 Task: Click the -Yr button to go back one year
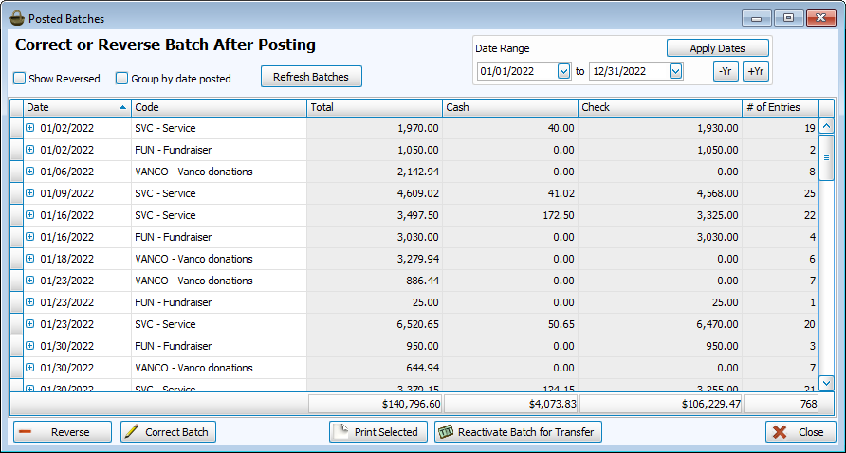tap(726, 71)
